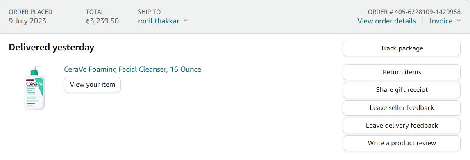Click the SHIP TO label

pos(149,12)
